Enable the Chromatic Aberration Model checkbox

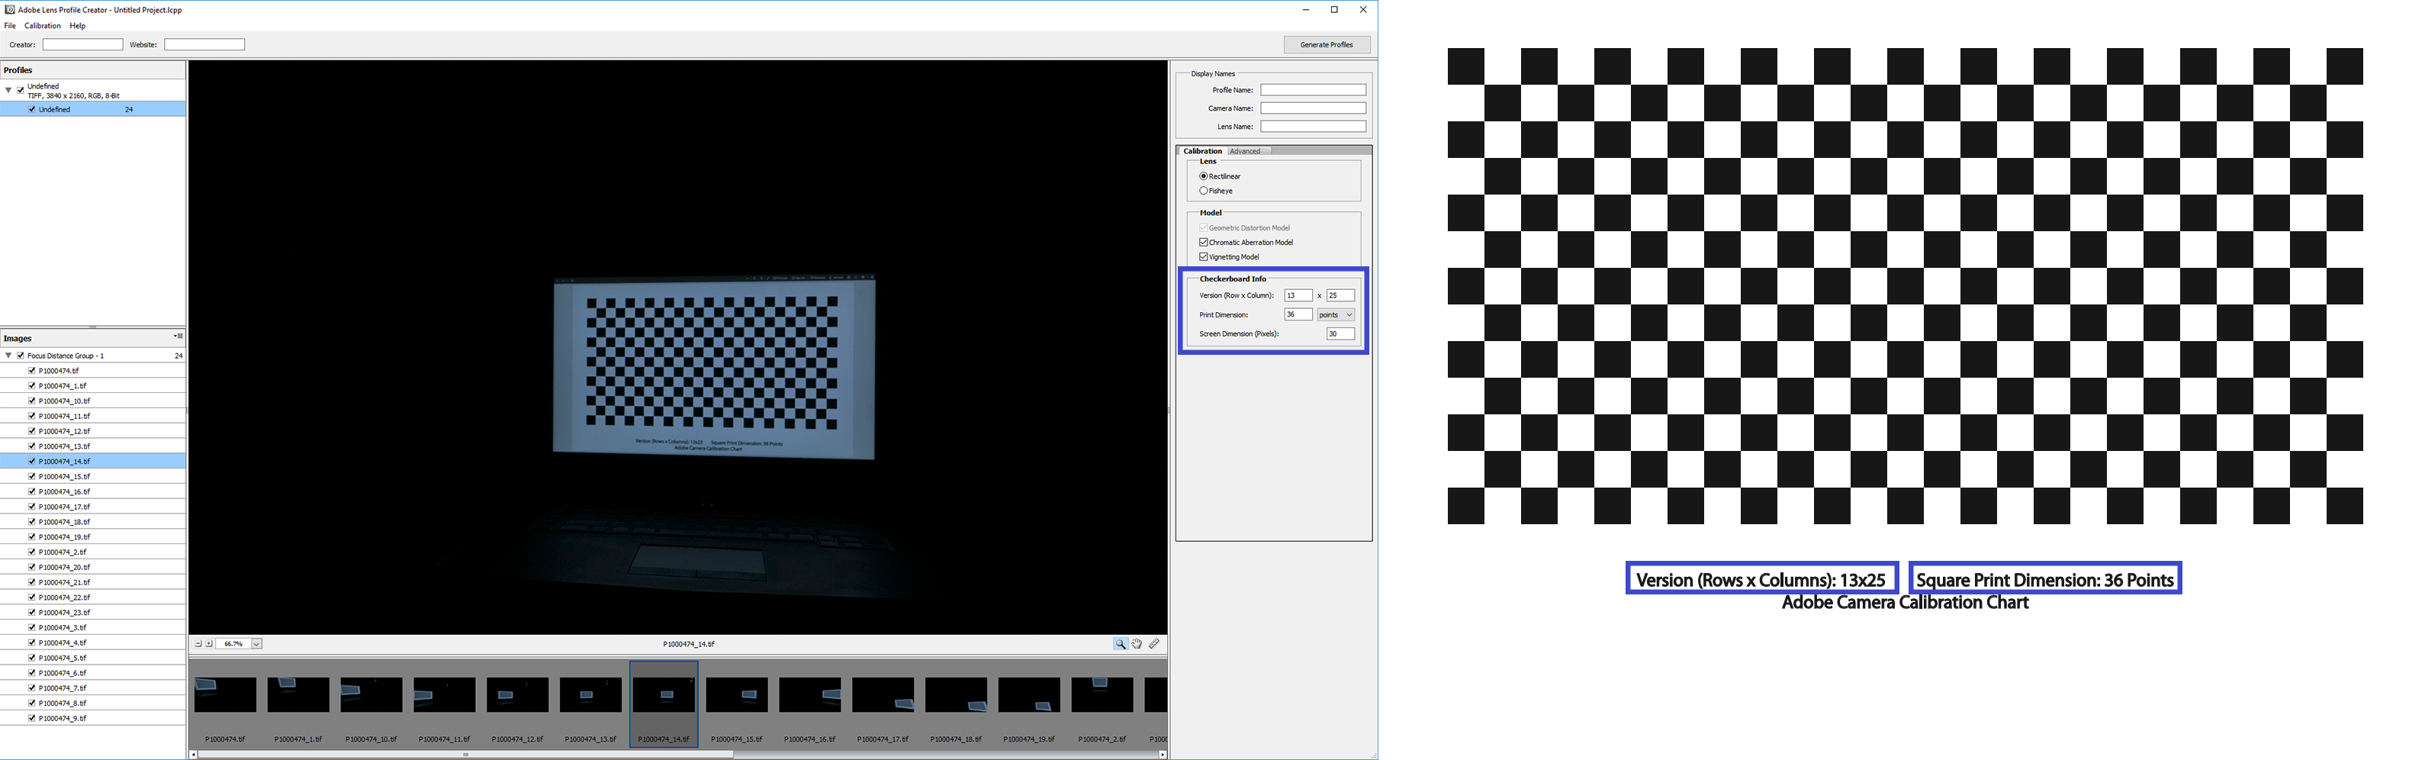(1204, 241)
